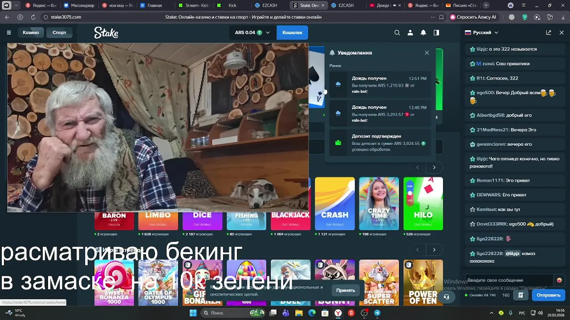Viewport: 570px width, 320px height.
Task: Click the Windows Start button
Action: point(193,313)
